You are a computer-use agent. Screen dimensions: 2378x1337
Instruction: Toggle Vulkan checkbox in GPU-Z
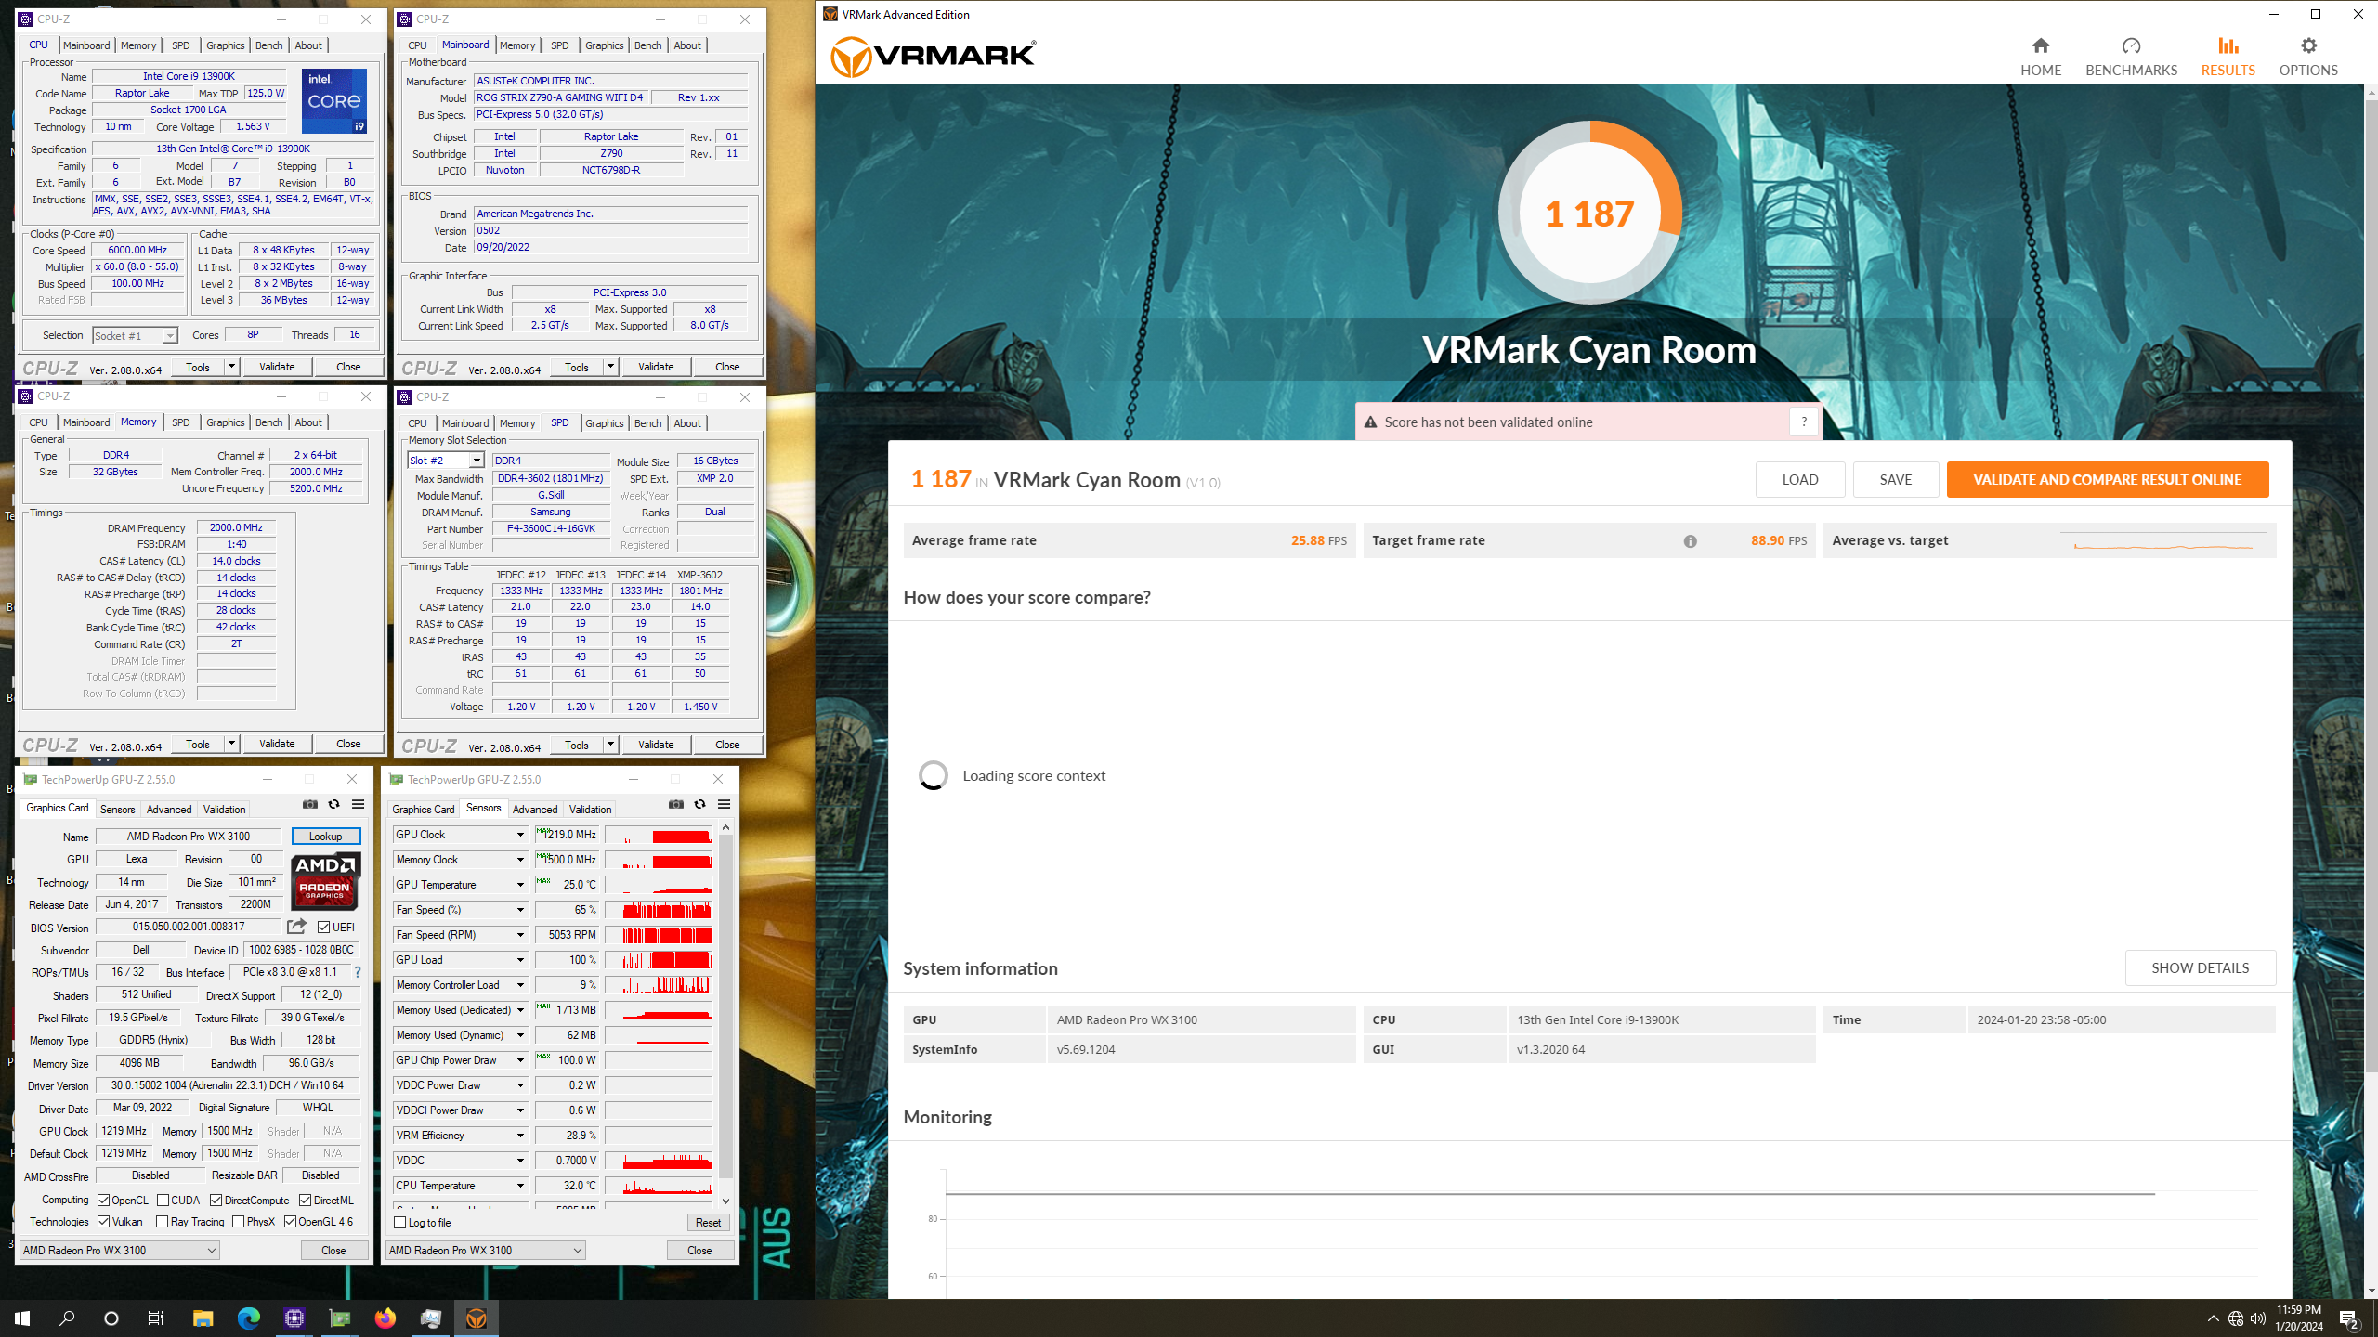104,1222
